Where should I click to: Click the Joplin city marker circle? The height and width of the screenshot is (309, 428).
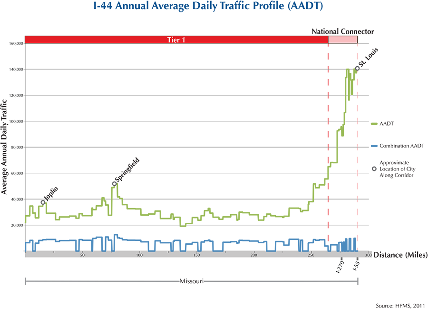[43, 202]
